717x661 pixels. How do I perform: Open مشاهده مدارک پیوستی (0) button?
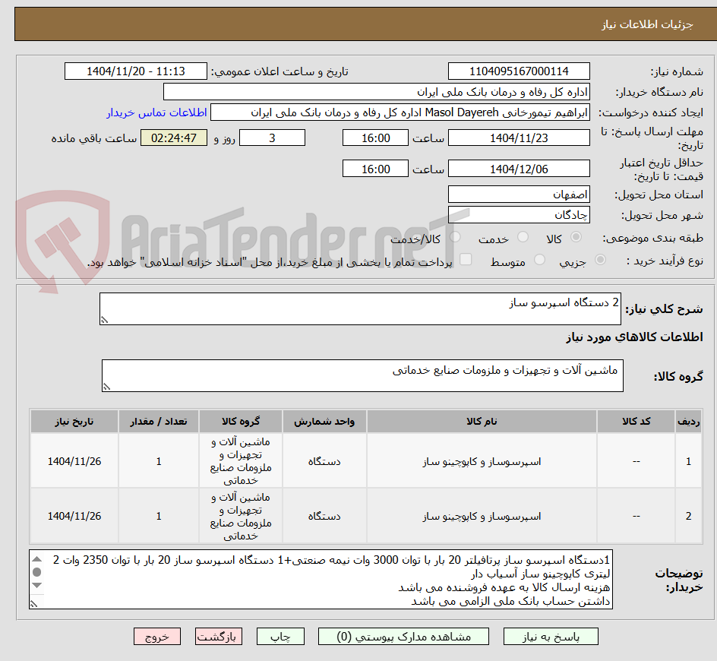pos(403,636)
